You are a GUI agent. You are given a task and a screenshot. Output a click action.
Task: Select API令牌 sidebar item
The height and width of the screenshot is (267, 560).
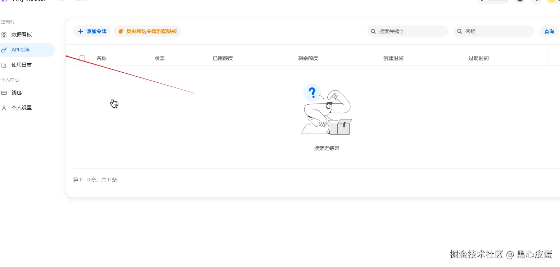[27, 50]
